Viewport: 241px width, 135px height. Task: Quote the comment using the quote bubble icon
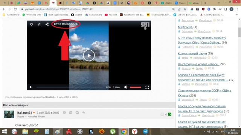click(x=77, y=112)
